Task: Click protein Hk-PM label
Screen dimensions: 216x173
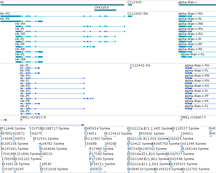Action: coord(25,71)
